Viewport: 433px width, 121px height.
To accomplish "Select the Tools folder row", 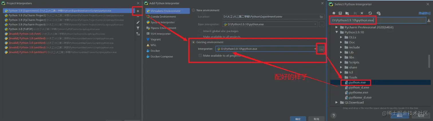I will point(380,77).
